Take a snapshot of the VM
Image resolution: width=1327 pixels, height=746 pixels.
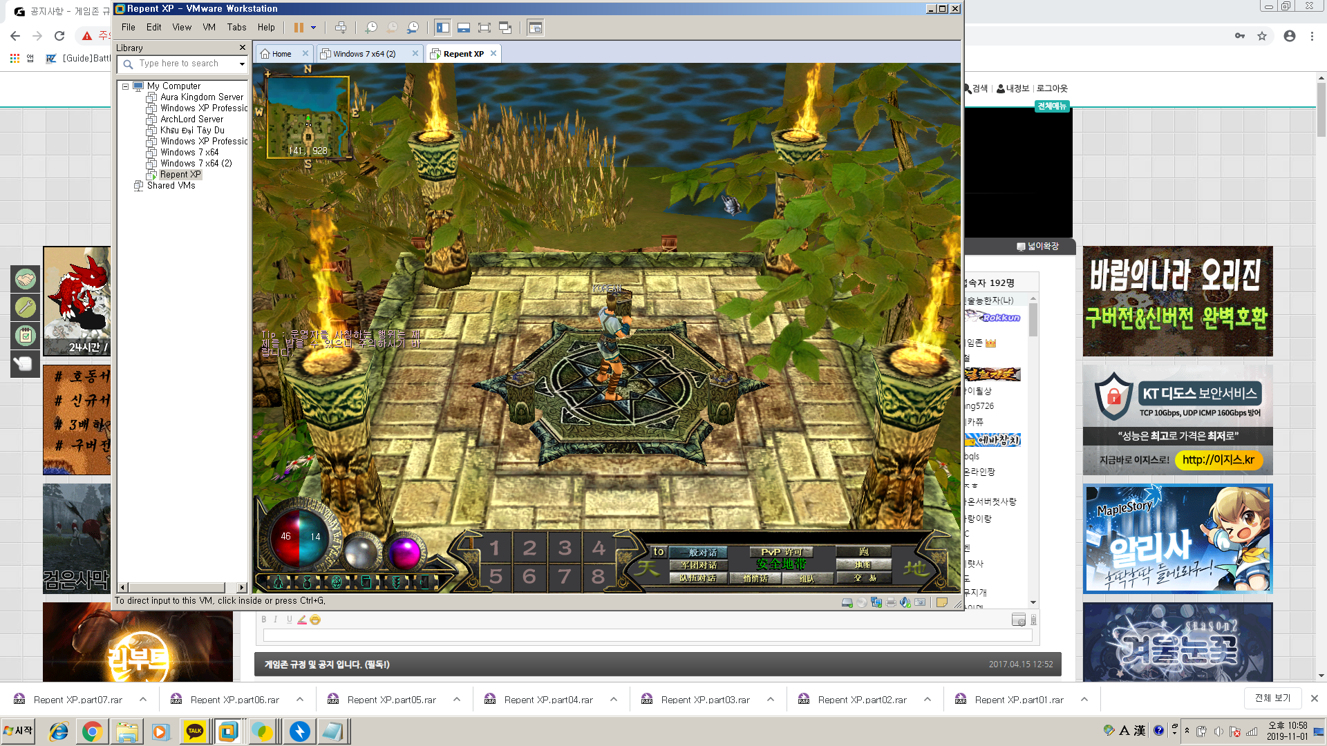(x=371, y=28)
